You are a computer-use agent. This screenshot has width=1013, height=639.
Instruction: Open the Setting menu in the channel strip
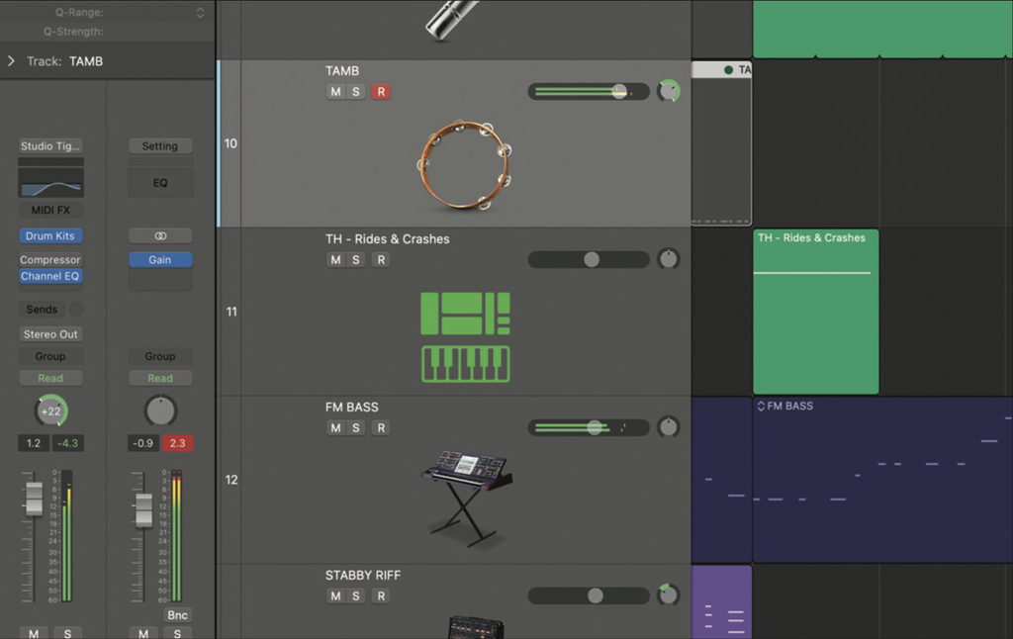point(159,145)
